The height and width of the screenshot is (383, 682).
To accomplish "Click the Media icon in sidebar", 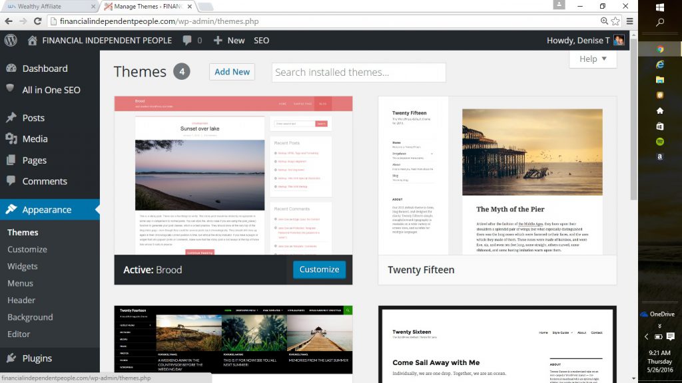I will tap(11, 138).
